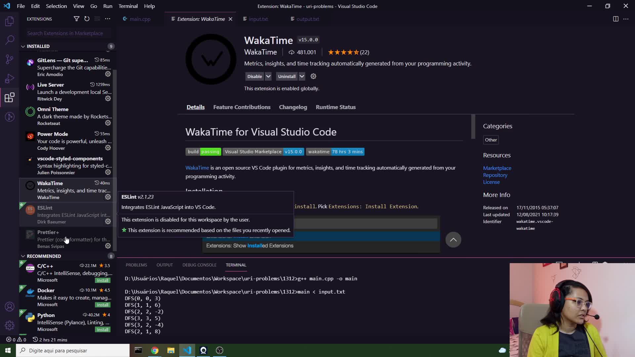
Task: Open the Repository resource link
Action: pyautogui.click(x=495, y=175)
